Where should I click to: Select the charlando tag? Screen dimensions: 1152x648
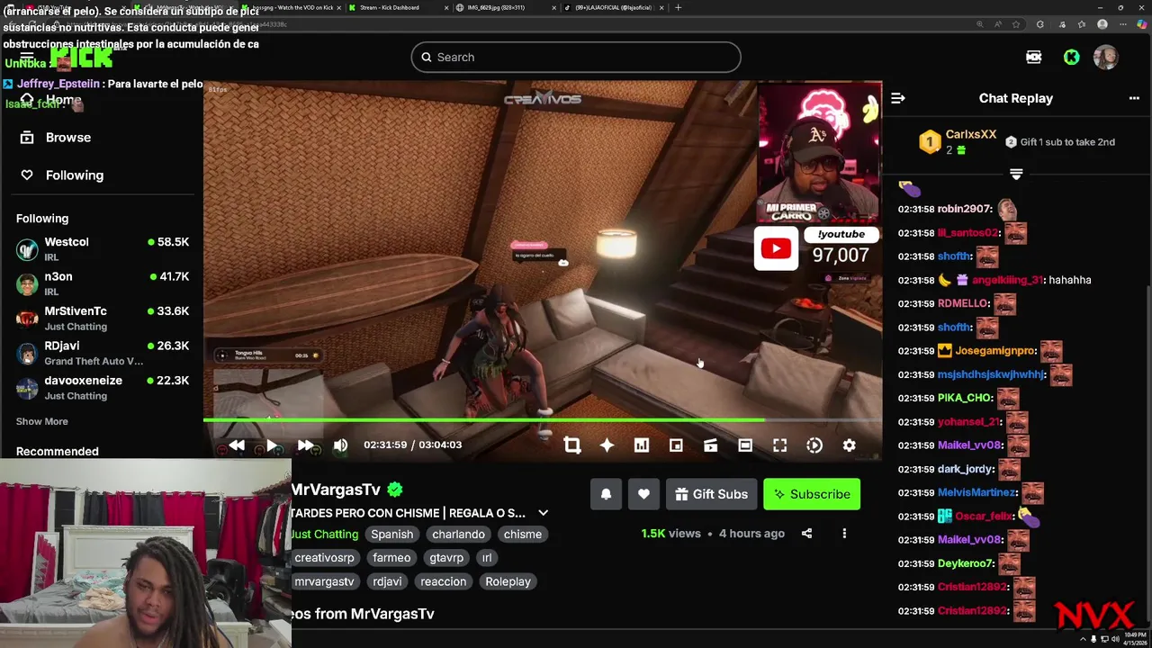coord(458,535)
